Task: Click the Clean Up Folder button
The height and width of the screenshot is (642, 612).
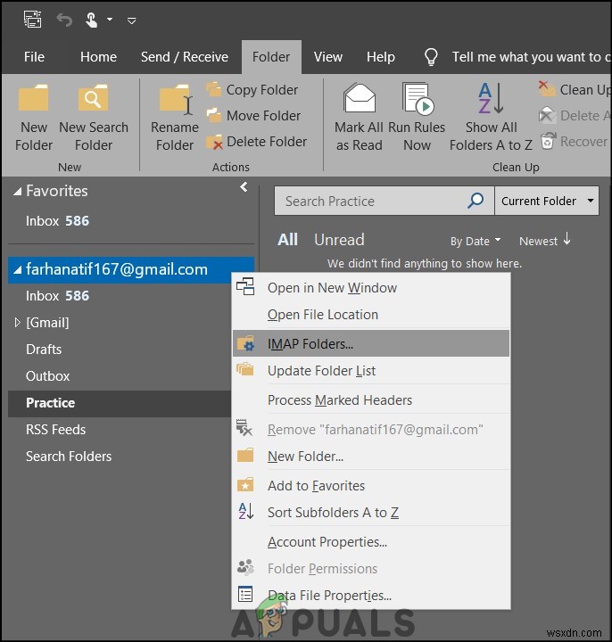Action: point(575,90)
